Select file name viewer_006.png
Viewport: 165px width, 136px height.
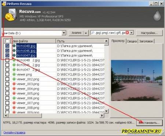click(x=28, y=98)
